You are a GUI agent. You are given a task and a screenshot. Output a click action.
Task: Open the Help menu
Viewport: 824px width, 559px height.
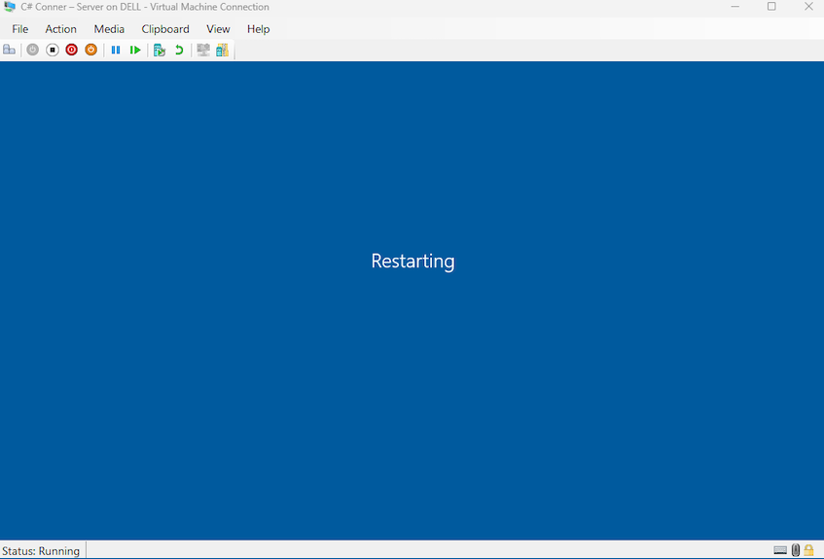pyautogui.click(x=259, y=29)
